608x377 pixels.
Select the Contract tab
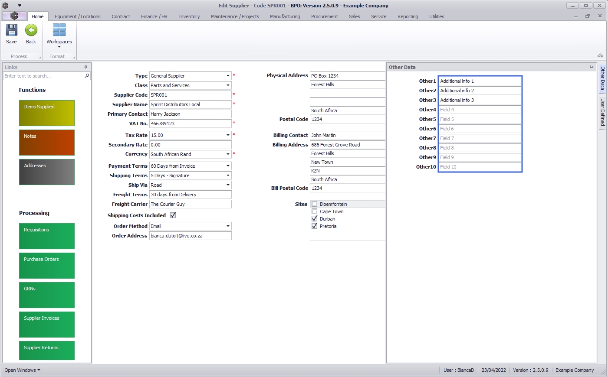click(121, 16)
